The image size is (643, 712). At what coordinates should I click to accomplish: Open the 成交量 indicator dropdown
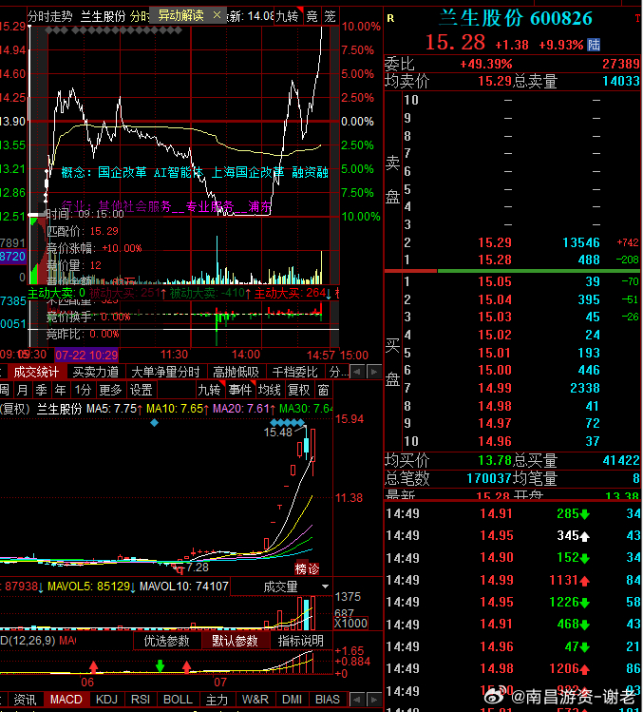click(325, 587)
